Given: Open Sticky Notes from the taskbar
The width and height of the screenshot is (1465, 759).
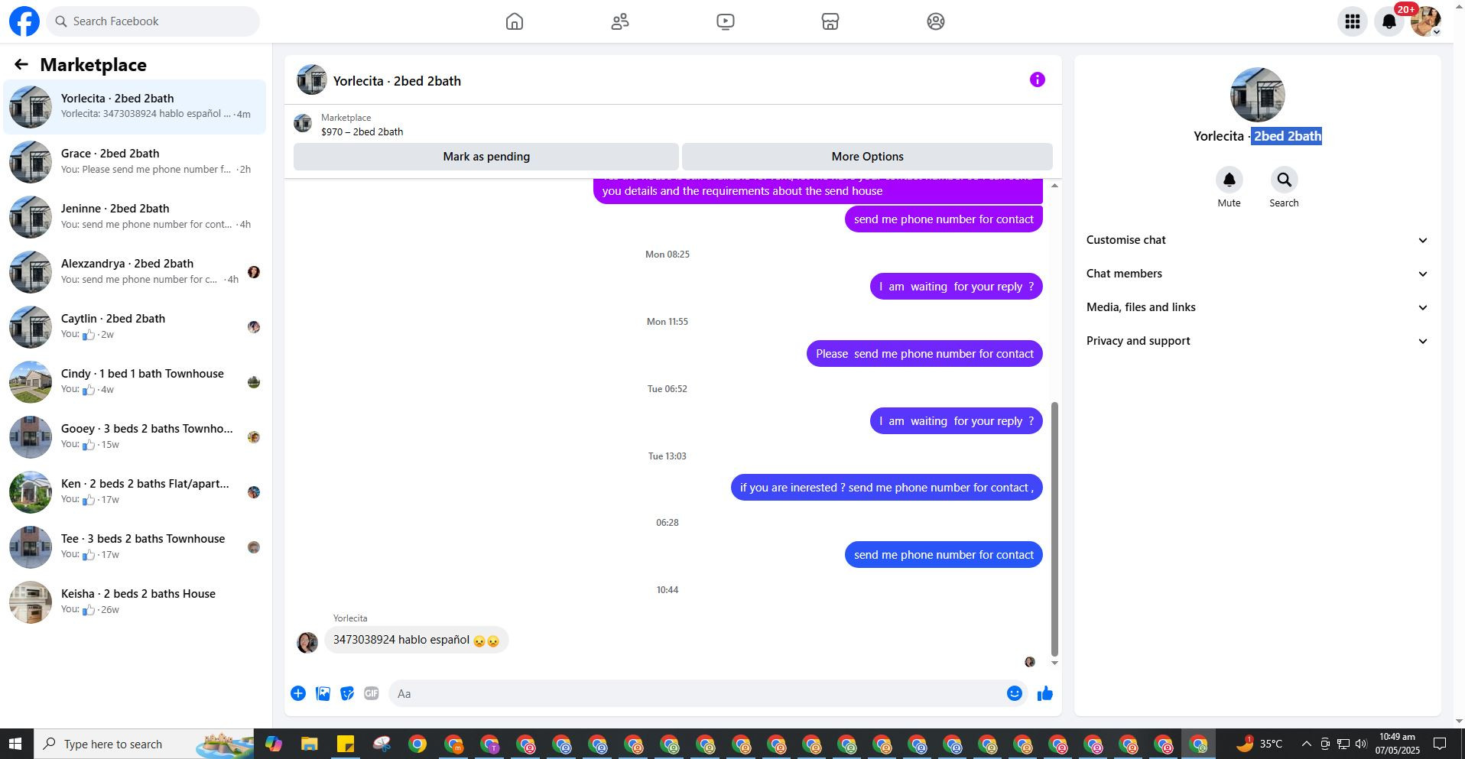Looking at the screenshot, I should 346,744.
